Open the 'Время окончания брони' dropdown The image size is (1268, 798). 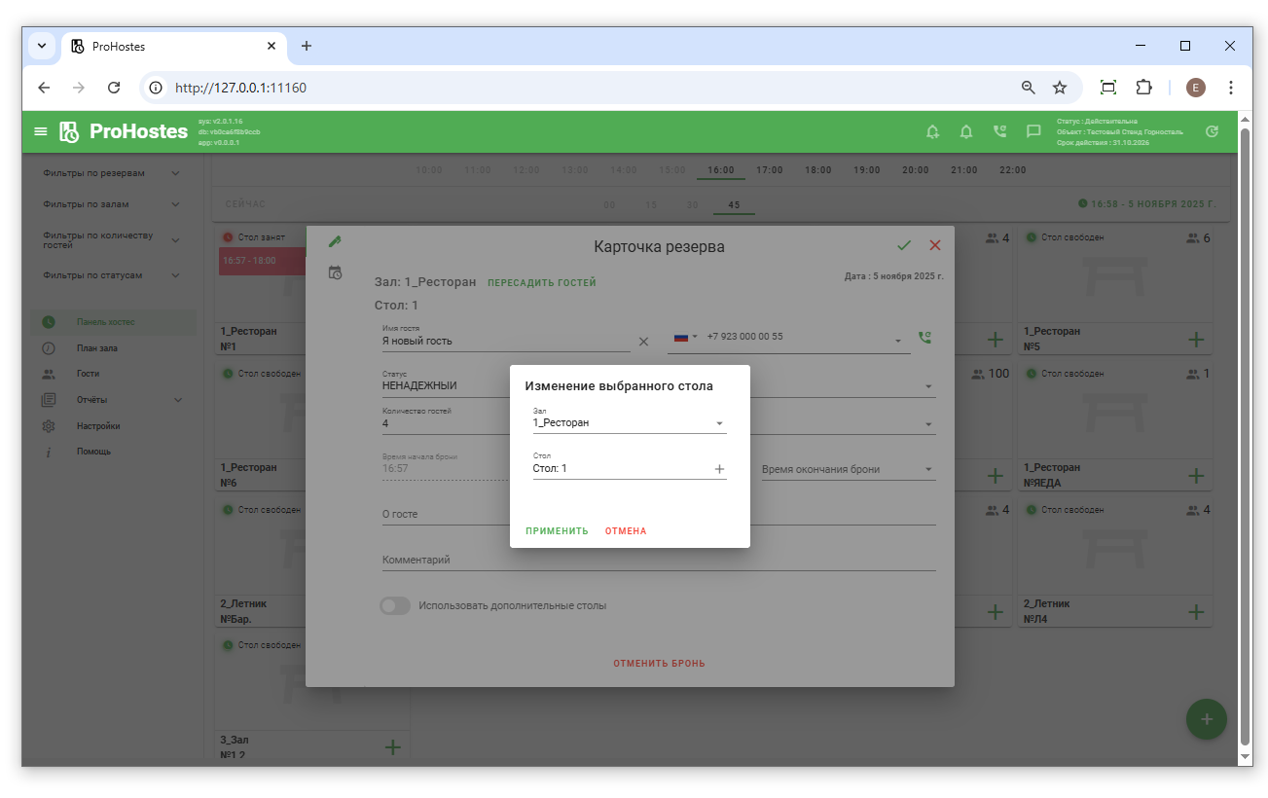click(847, 469)
